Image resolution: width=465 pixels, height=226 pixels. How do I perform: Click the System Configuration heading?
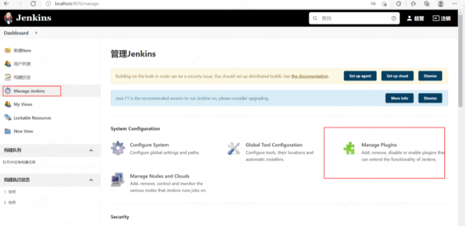coord(135,129)
